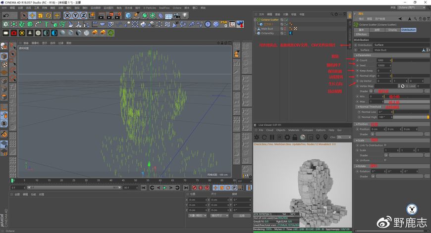
Task: Toggle Male Bust visibility dots
Action: pos(285,29)
